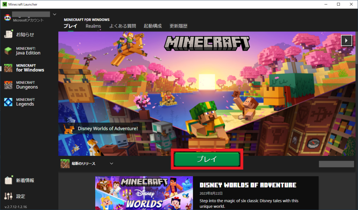Click the green プレイ button

pyautogui.click(x=207, y=159)
